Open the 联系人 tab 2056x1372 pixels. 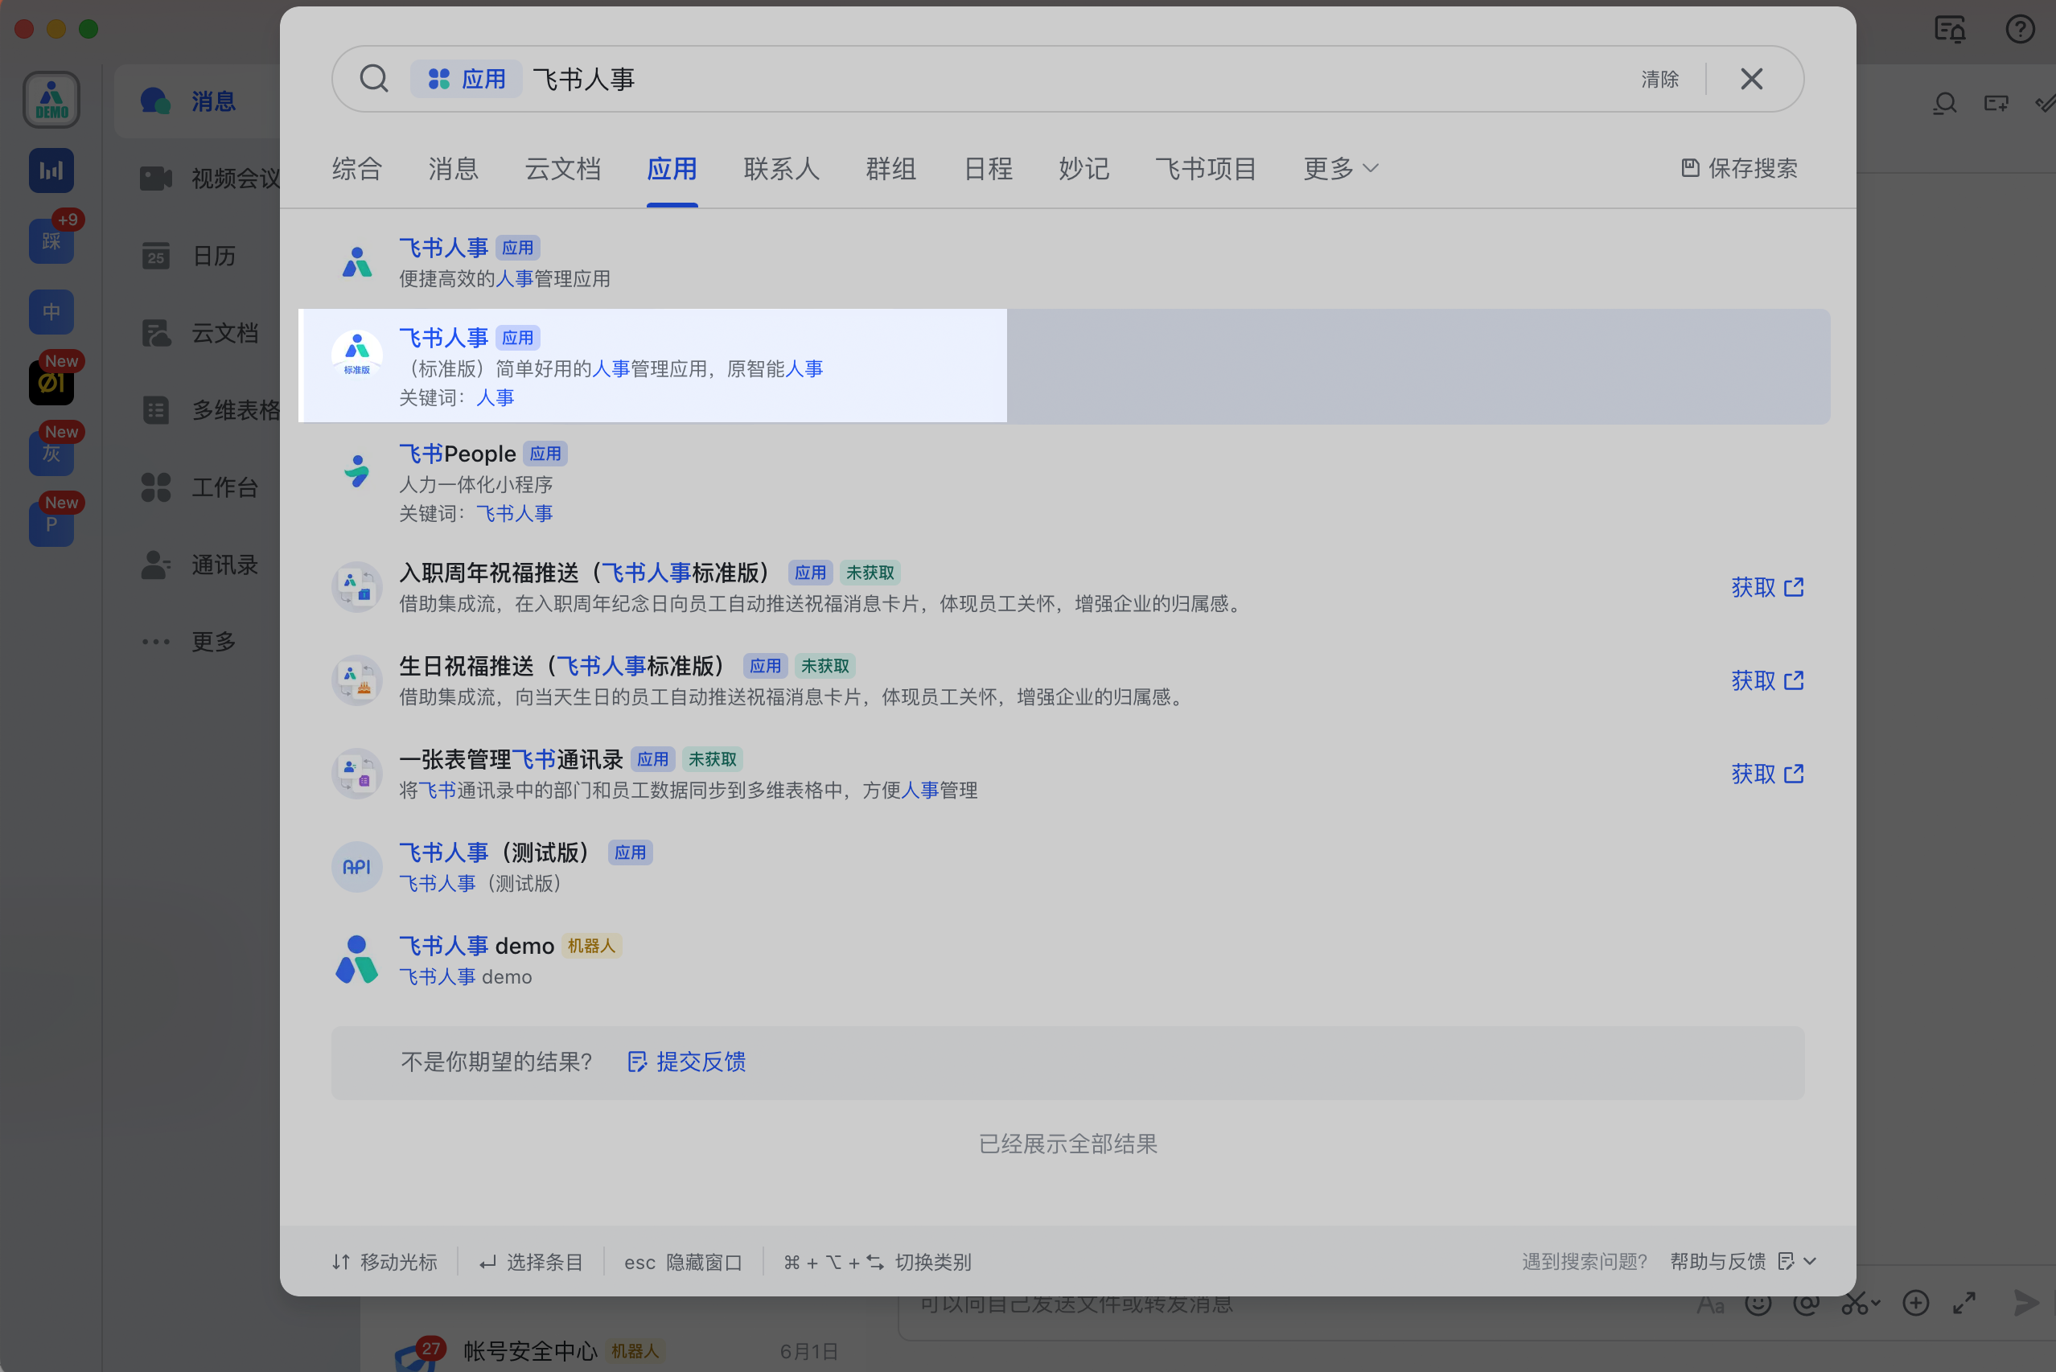pyautogui.click(x=781, y=168)
